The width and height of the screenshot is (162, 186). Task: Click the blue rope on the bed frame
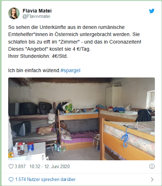click(x=125, y=137)
